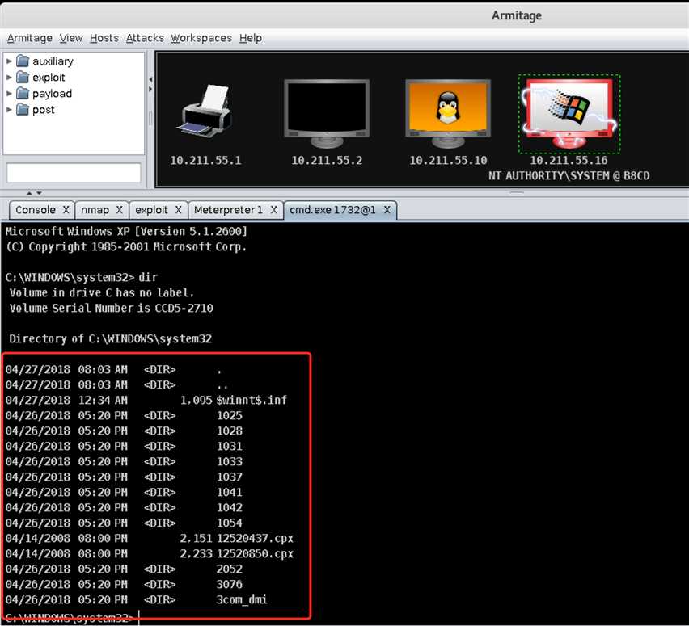Click the 10.211.55.16 host label
The height and width of the screenshot is (626, 689).
tap(569, 160)
